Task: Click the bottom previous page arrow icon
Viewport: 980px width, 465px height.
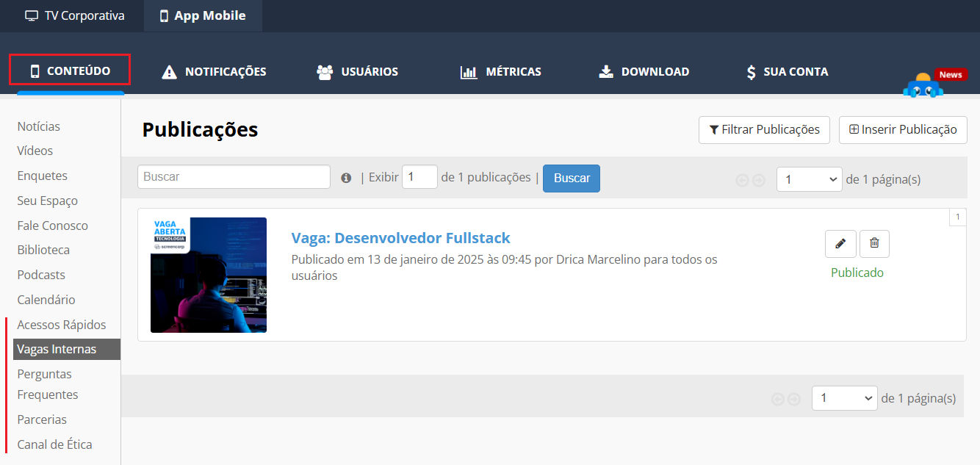Action: 777,399
